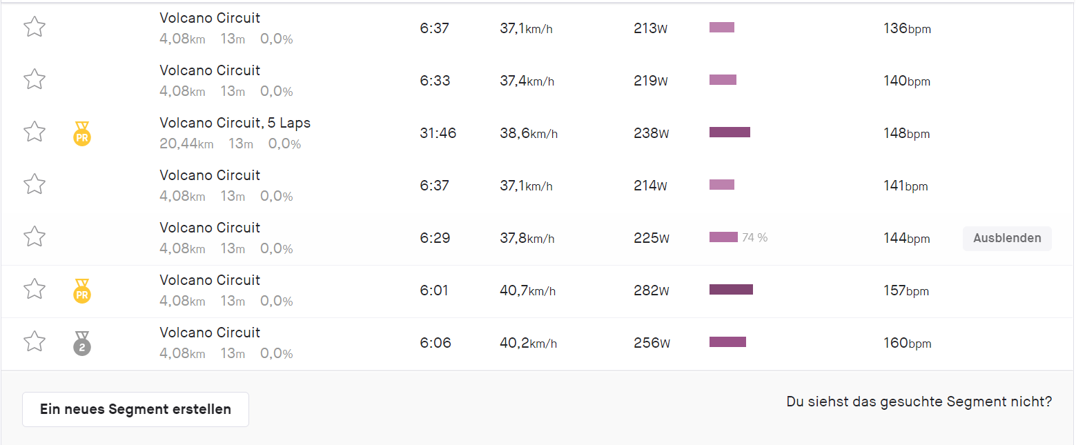The width and height of the screenshot is (1076, 445).
Task: Click the power bar showing 74 %
Action: tap(723, 237)
